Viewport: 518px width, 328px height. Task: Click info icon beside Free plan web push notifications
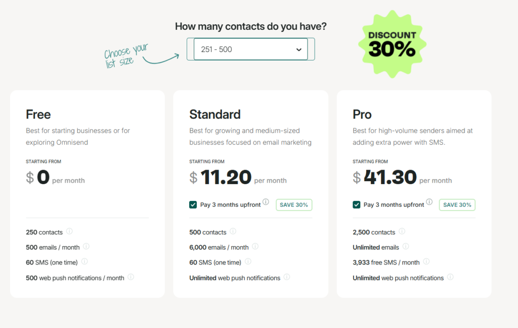[x=131, y=277]
